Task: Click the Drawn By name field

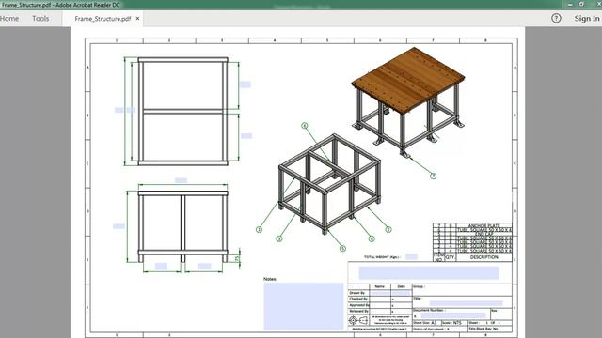Action: click(x=380, y=293)
